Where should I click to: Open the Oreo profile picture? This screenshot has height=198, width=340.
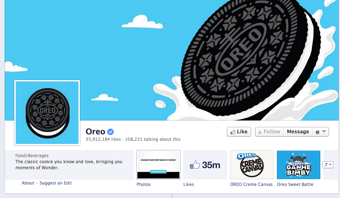click(47, 113)
